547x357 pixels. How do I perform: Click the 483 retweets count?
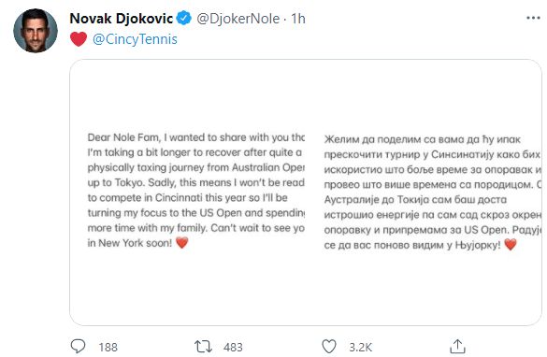coord(233,348)
